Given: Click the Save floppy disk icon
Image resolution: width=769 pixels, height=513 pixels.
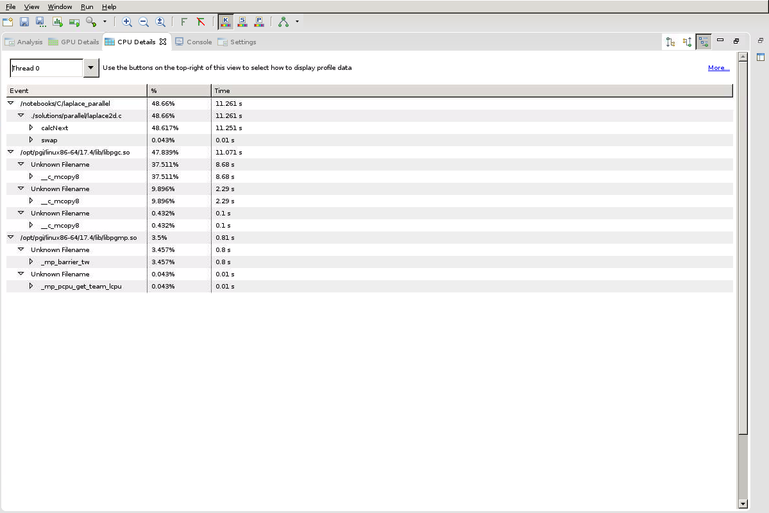Looking at the screenshot, I should [x=24, y=22].
